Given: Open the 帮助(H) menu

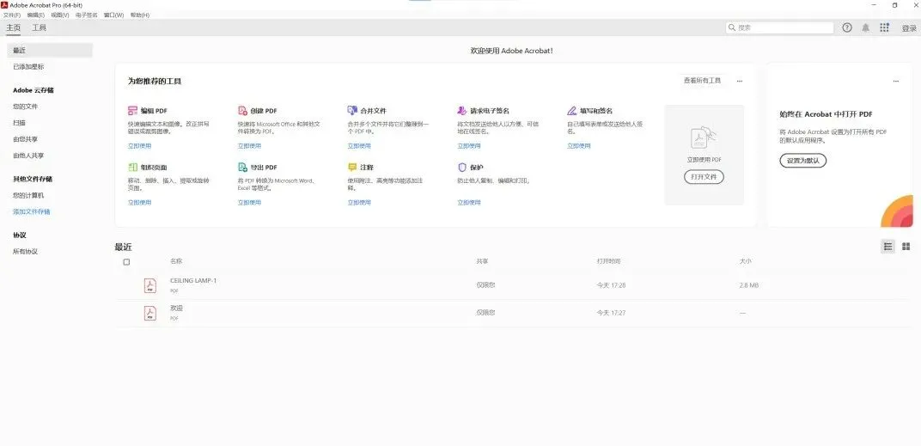Looking at the screenshot, I should tap(140, 15).
